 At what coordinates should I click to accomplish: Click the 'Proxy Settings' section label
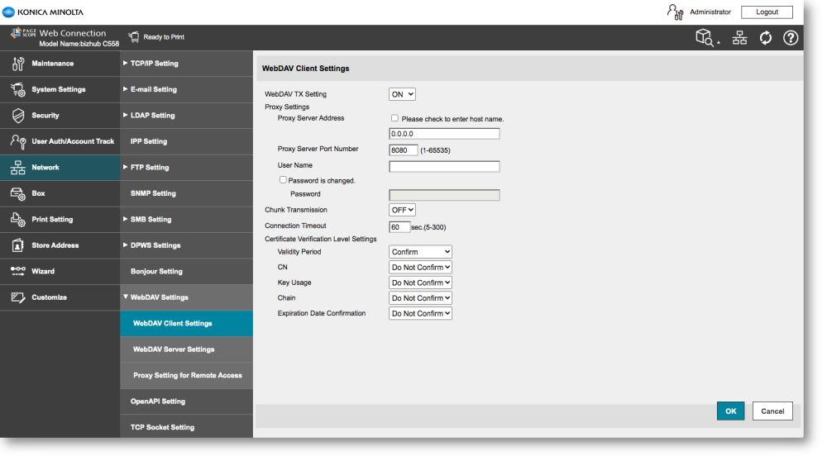[287, 107]
